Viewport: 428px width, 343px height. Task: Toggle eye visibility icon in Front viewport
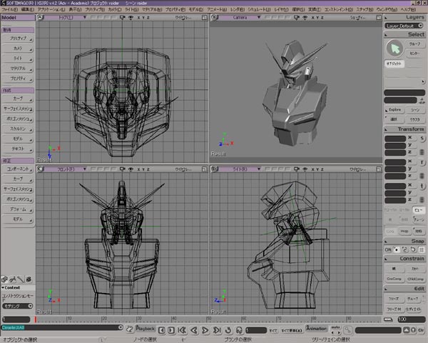tap(131, 169)
